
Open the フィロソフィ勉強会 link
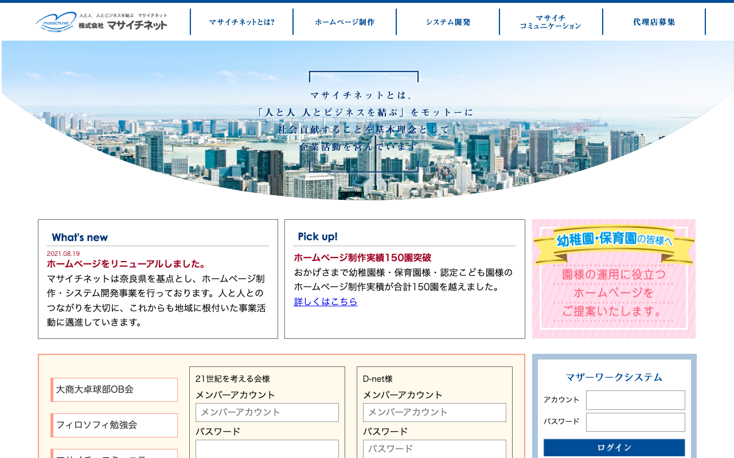[x=114, y=425]
